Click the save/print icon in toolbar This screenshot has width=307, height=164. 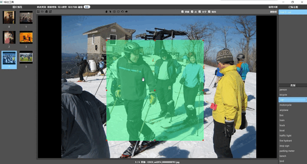pos(46,12)
